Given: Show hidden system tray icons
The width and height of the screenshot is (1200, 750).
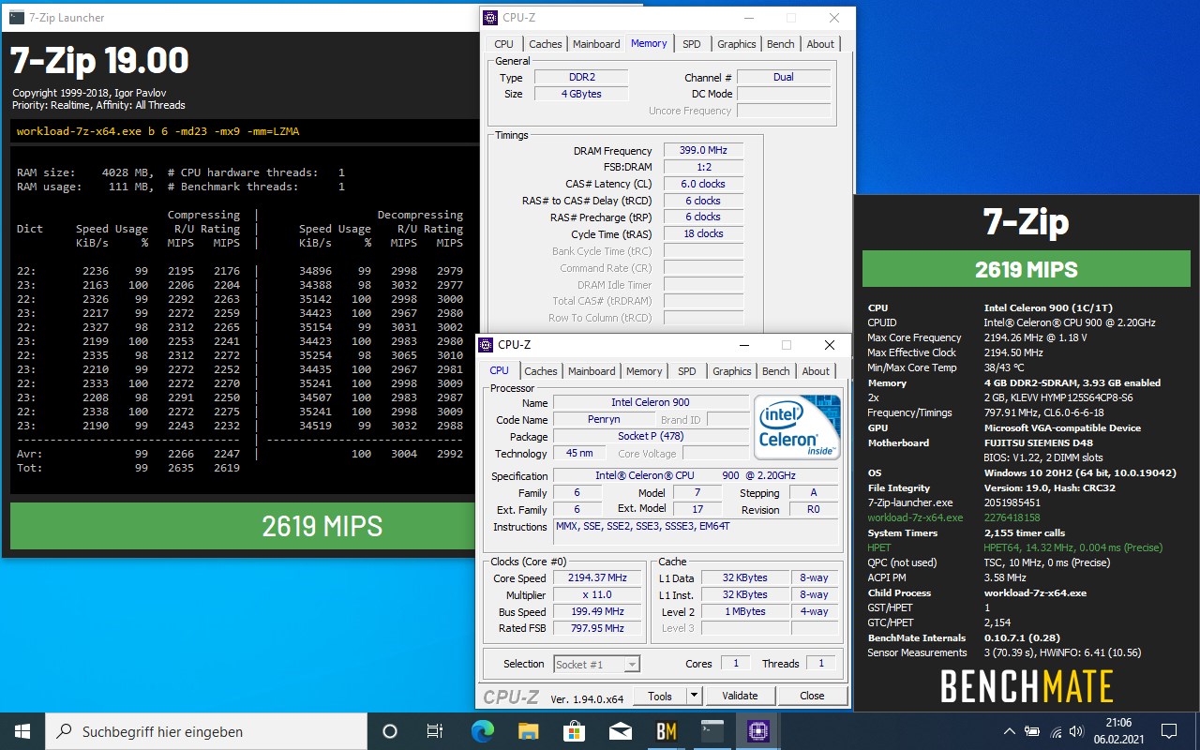Looking at the screenshot, I should (1010, 731).
